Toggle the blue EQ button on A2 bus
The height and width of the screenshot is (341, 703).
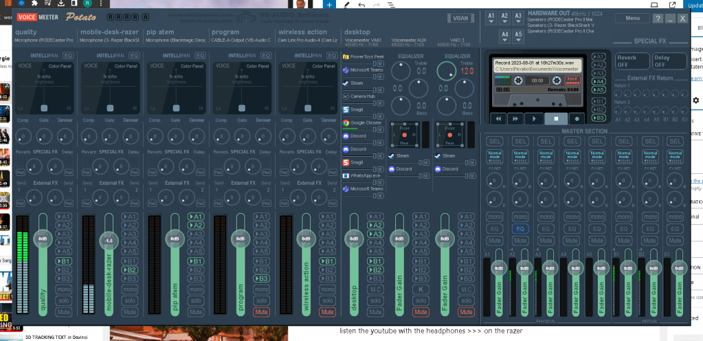click(x=520, y=229)
